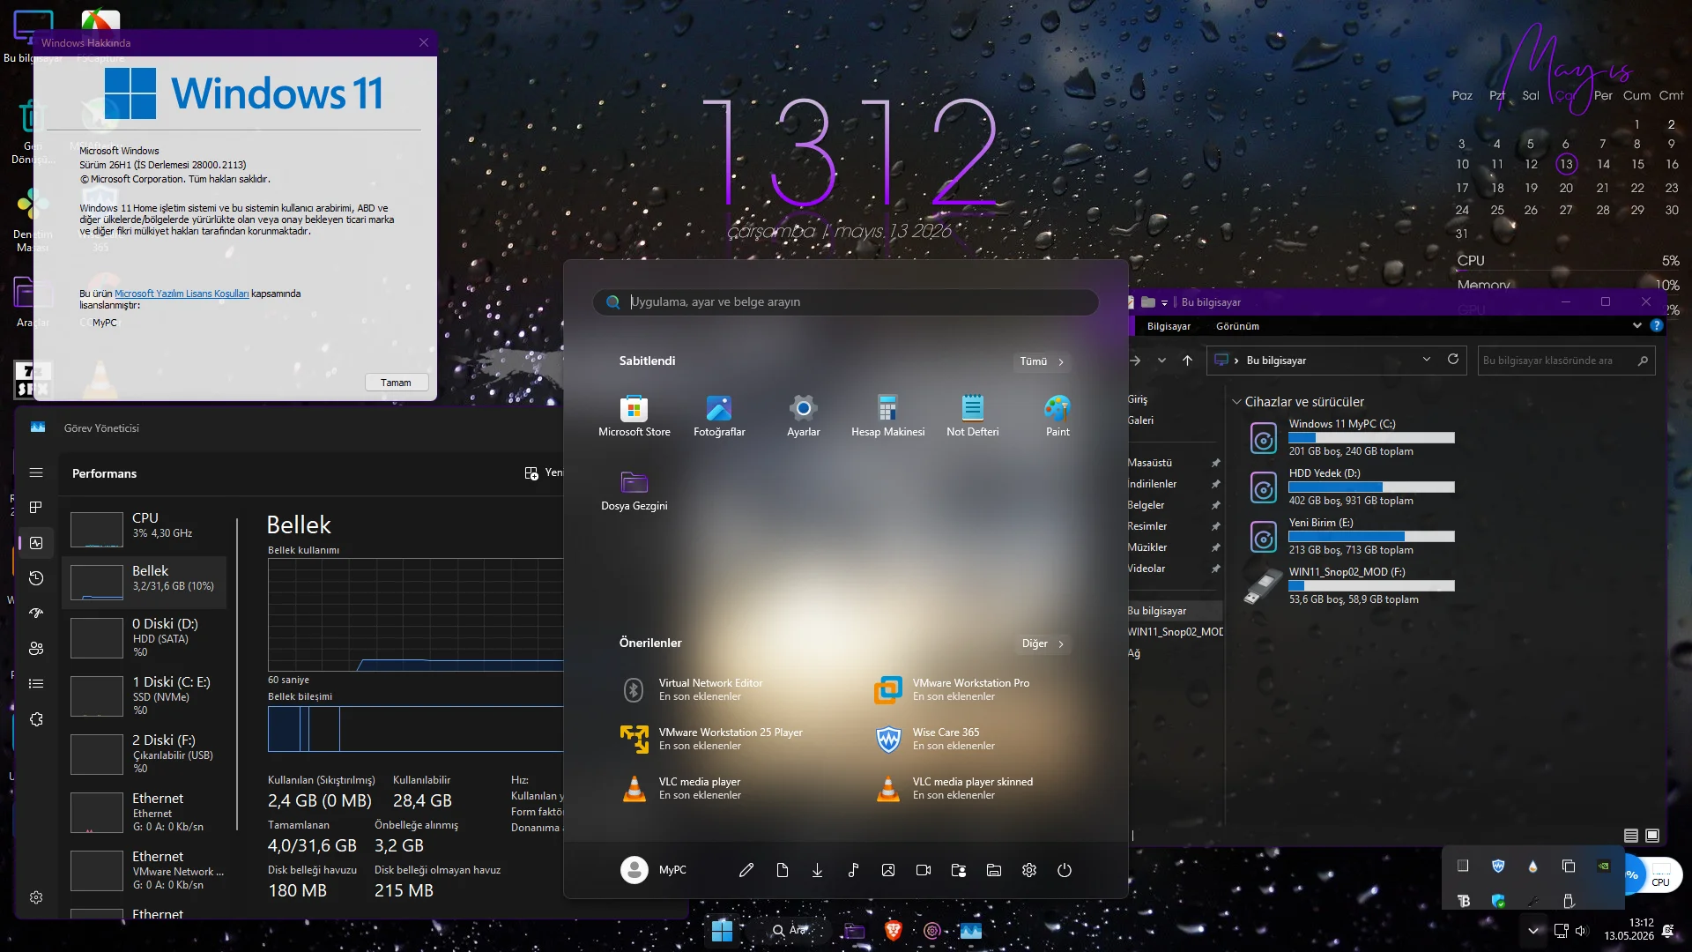Click Yeni Birim (E:) capacity bar

point(1371,536)
